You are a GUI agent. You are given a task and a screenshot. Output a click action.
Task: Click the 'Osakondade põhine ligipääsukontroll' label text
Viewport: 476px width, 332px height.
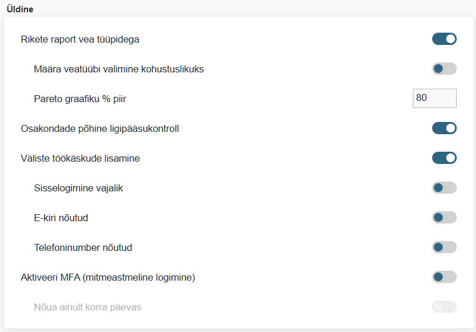coord(99,128)
